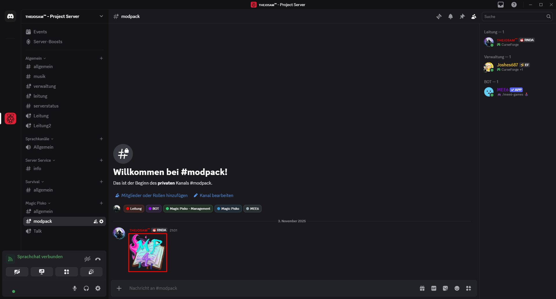This screenshot has width=556, height=299.
Task: Toggle microphone mute
Action: pyautogui.click(x=75, y=288)
